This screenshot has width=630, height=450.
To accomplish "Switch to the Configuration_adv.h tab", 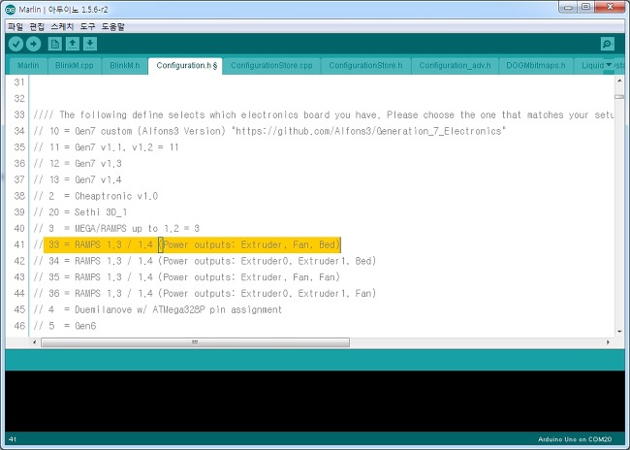I will pos(455,66).
